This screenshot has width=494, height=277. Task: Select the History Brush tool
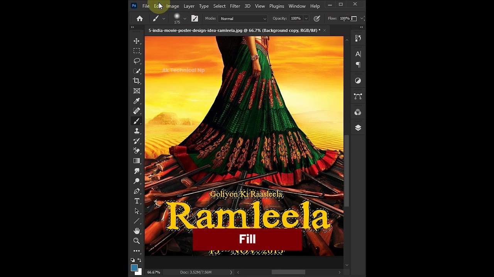[x=137, y=141]
